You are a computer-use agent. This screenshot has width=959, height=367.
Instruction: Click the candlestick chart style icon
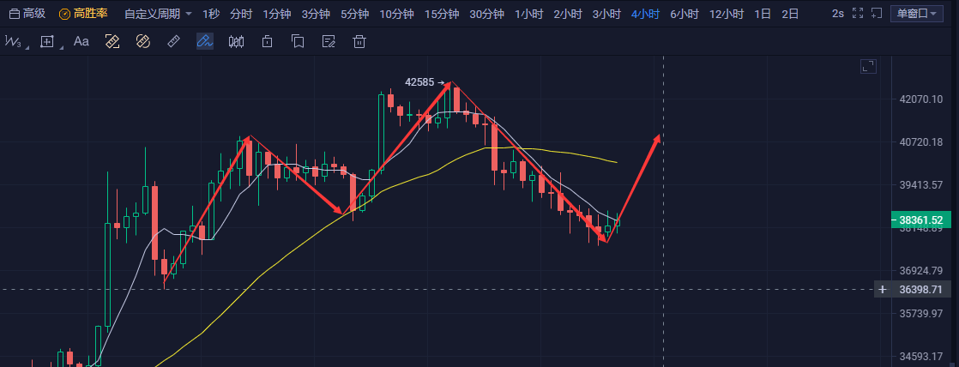[x=237, y=41]
